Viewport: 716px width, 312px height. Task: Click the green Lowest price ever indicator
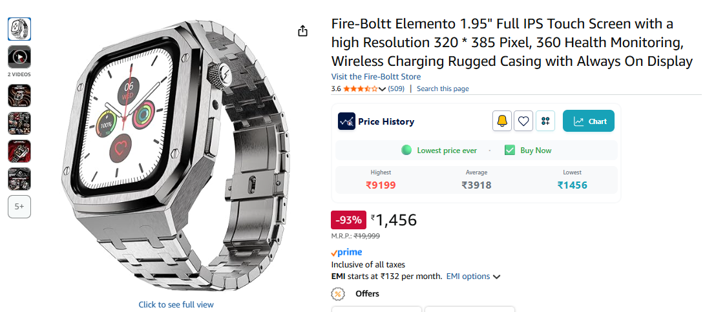click(406, 151)
